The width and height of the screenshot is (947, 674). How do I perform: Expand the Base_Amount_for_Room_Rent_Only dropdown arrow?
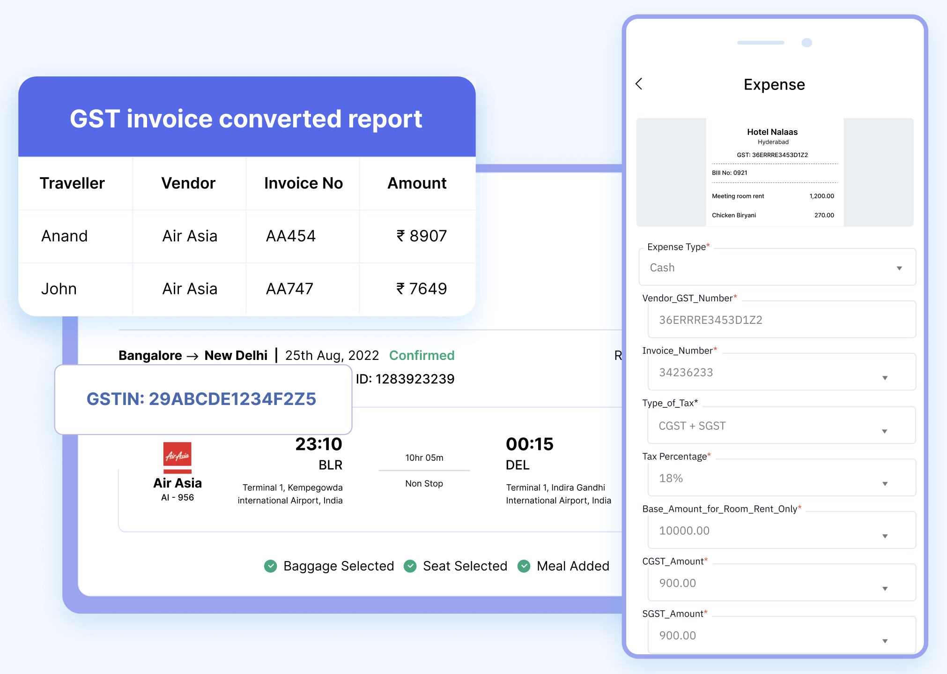885,536
